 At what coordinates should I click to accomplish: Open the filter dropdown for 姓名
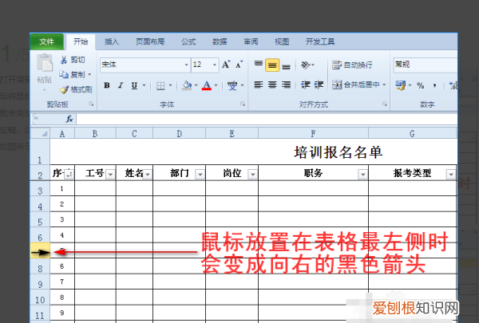coord(148,175)
